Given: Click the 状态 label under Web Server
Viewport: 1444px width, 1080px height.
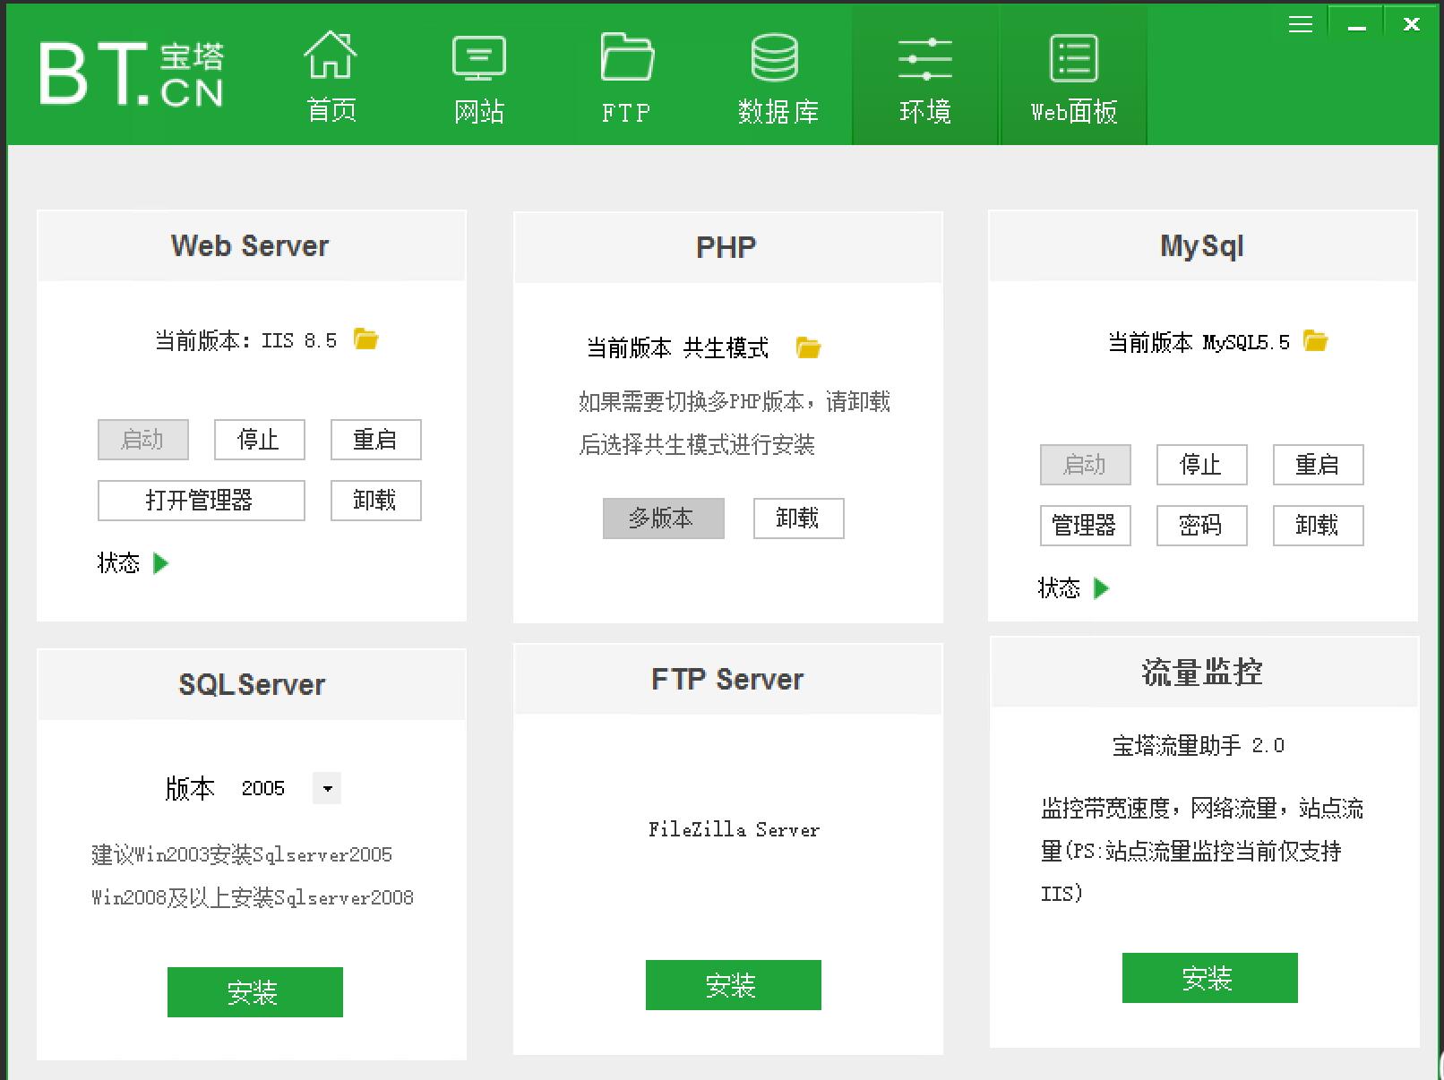Looking at the screenshot, I should tap(119, 563).
